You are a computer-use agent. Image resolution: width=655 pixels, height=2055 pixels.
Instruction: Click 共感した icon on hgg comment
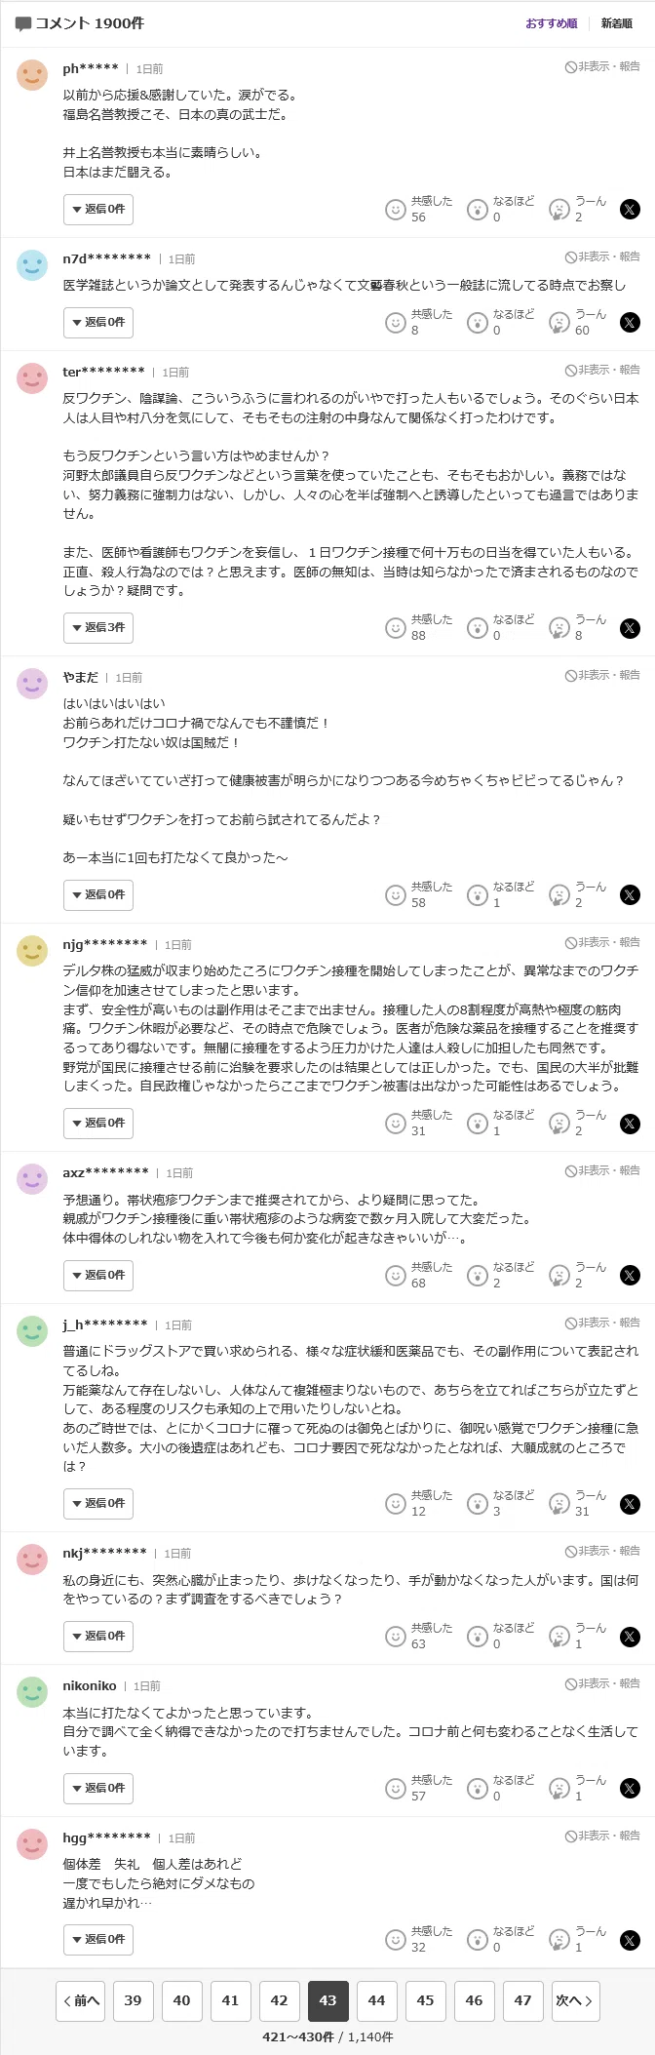(x=395, y=1939)
